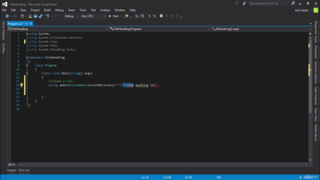
Task: Open the Class View side tab
Action: coord(315,114)
